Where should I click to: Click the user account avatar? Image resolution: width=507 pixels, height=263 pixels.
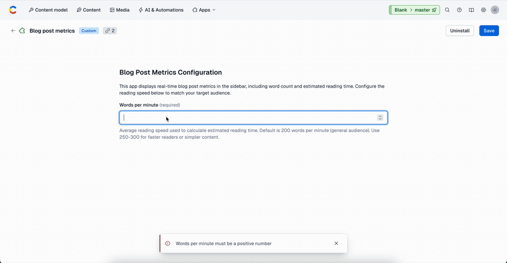tap(495, 10)
